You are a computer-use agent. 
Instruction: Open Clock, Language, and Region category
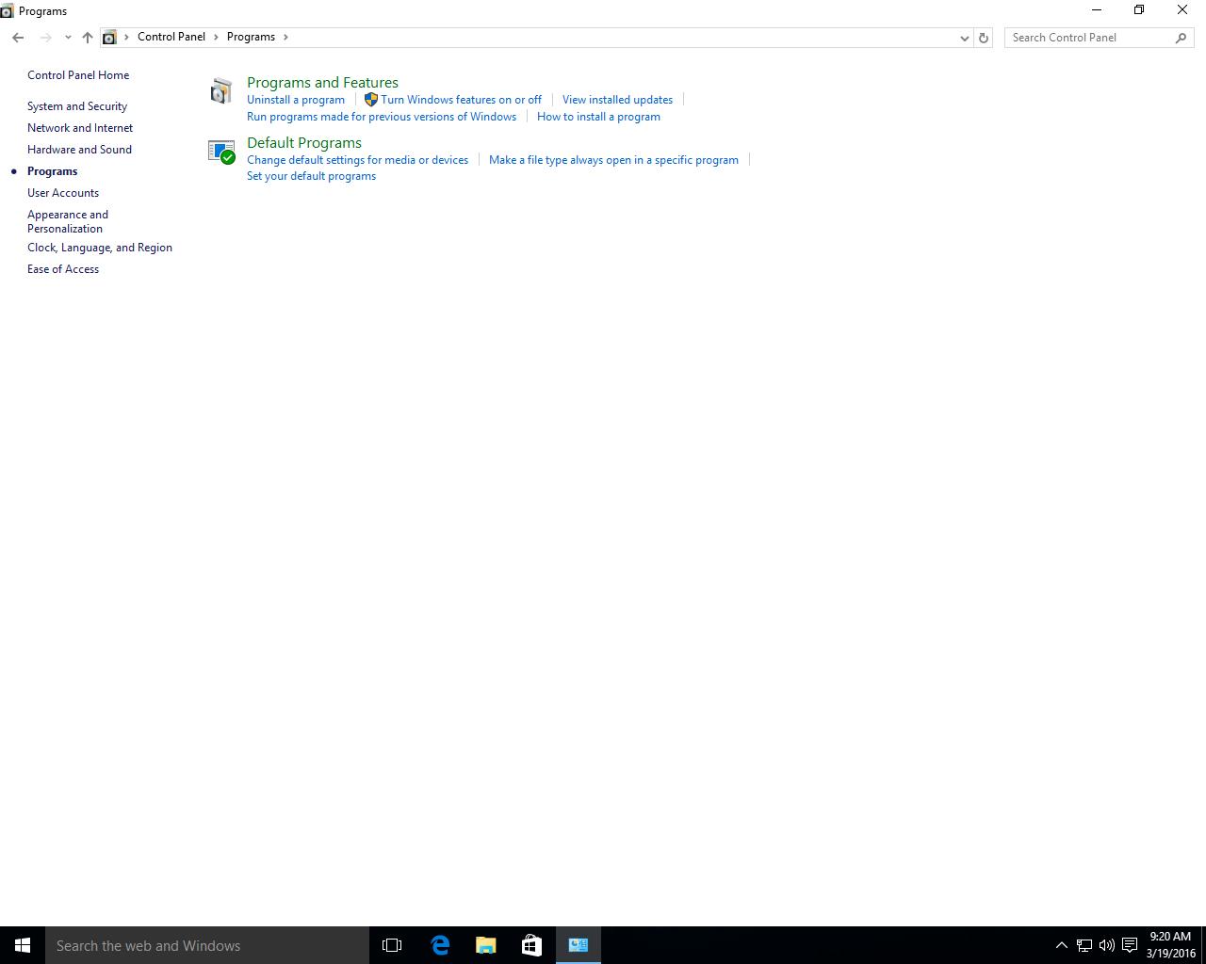click(100, 248)
